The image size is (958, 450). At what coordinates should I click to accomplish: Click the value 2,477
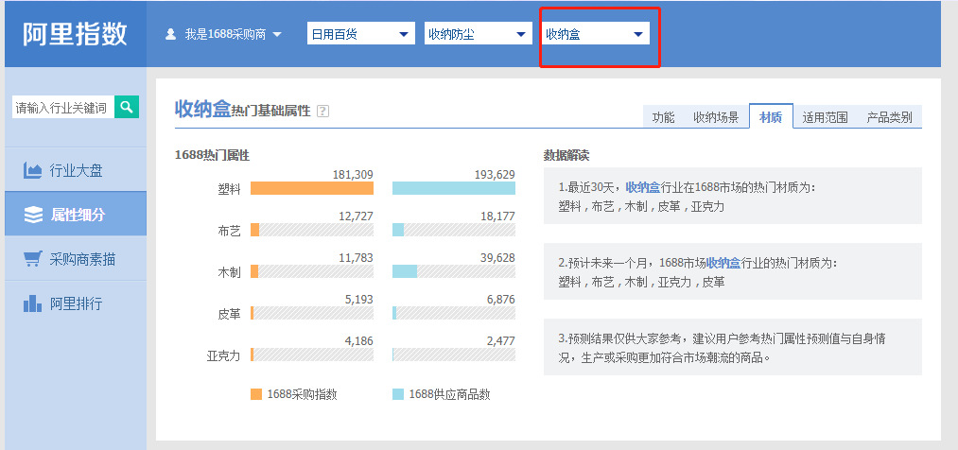click(500, 340)
